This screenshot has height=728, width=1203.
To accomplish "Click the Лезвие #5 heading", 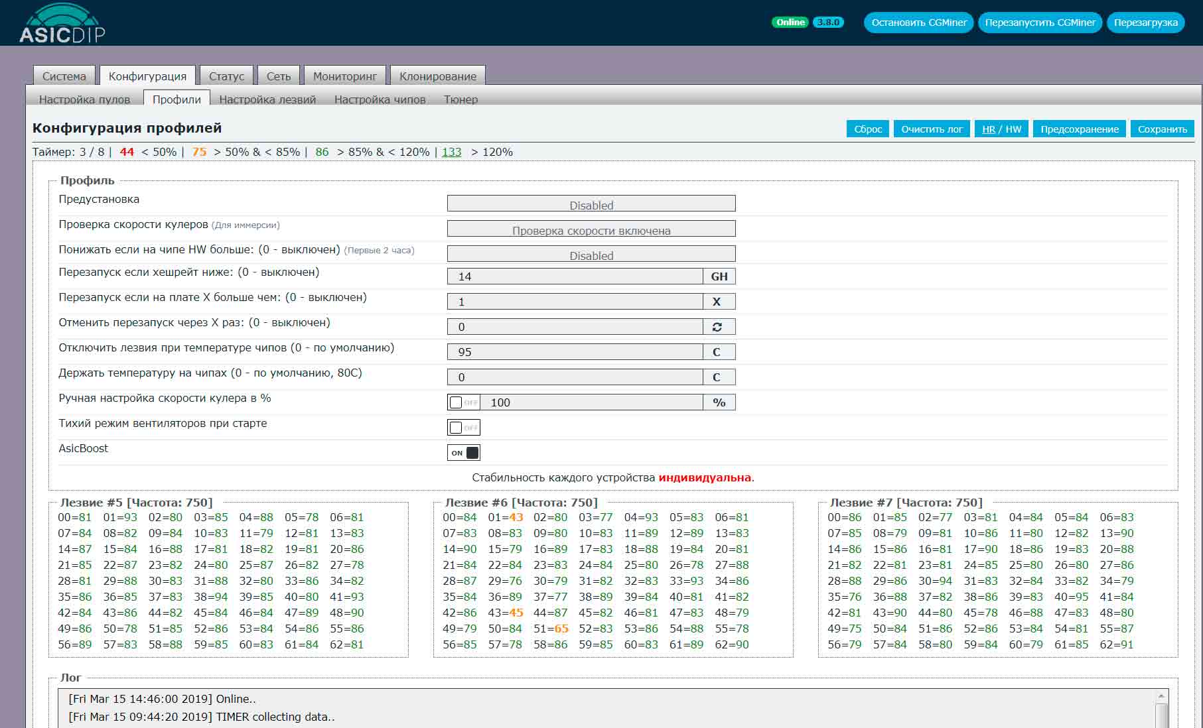I will pos(136,503).
